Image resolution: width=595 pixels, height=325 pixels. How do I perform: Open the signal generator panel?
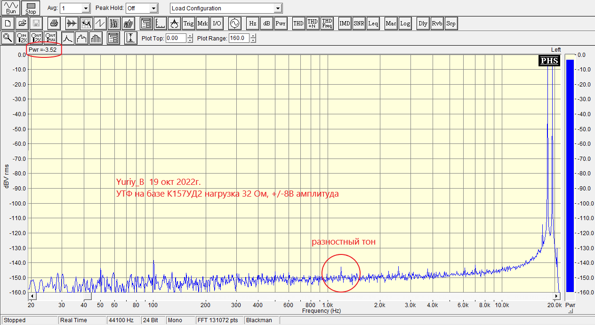pyautogui.click(x=234, y=23)
